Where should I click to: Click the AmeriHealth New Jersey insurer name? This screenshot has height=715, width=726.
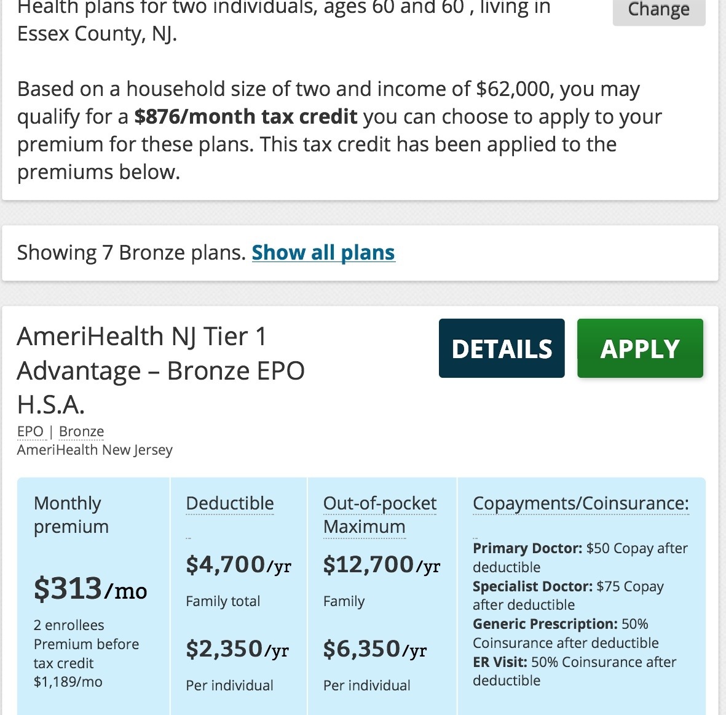pyautogui.click(x=95, y=450)
